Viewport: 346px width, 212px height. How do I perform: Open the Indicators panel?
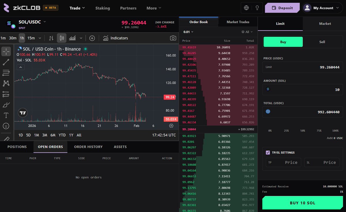[115, 38]
